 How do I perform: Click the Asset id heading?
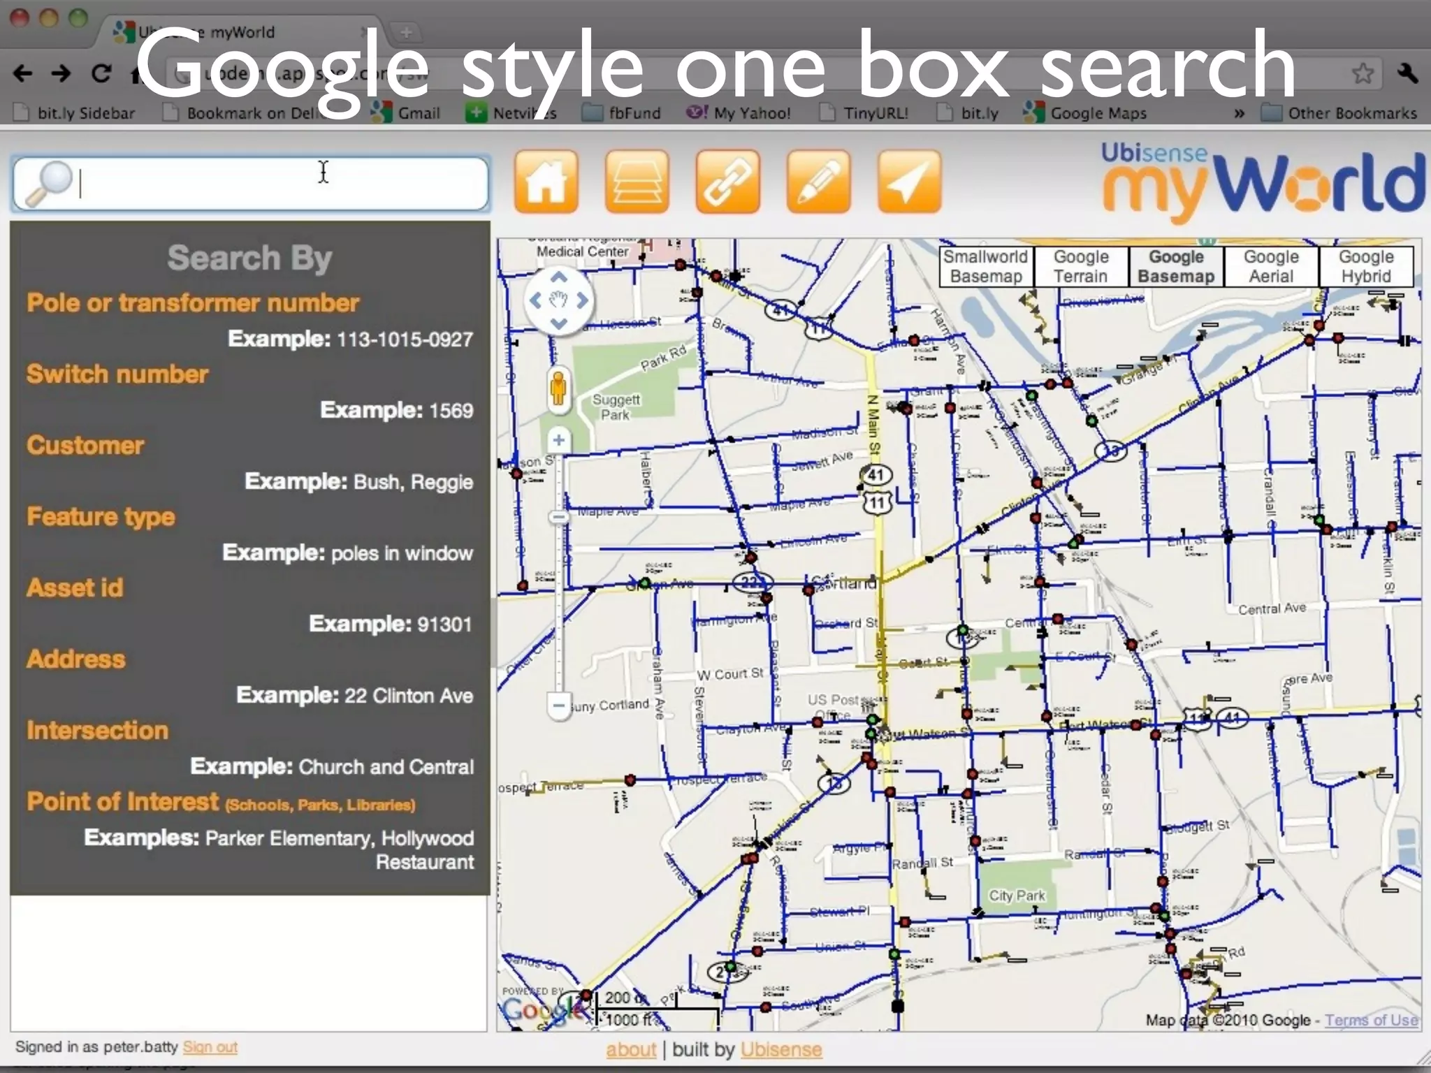(75, 588)
